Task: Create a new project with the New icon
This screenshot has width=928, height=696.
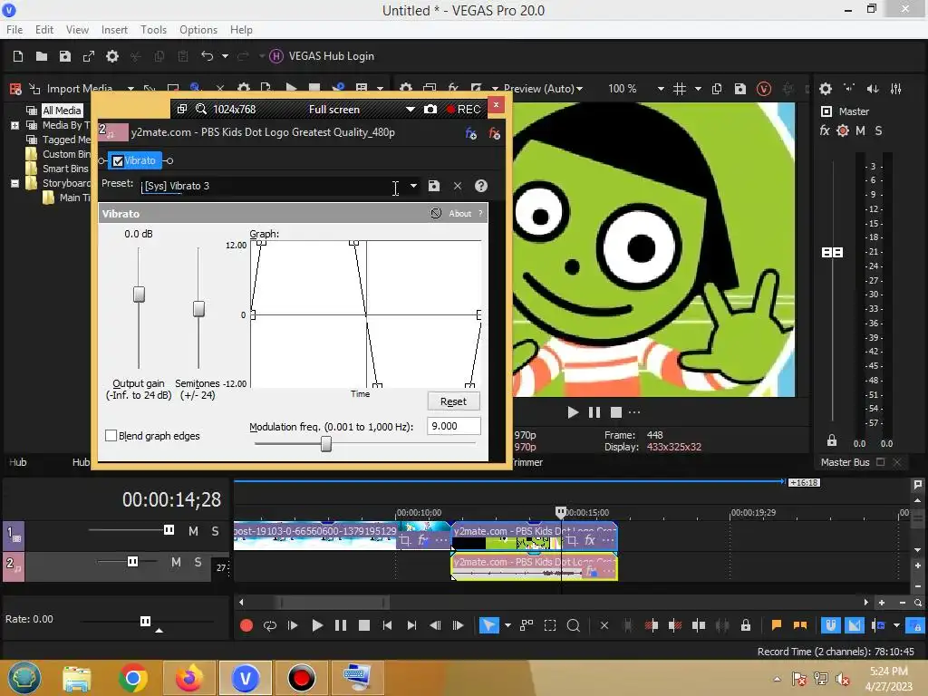Action: pos(18,56)
